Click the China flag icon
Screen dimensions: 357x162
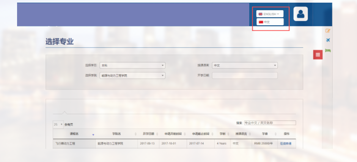(261, 22)
